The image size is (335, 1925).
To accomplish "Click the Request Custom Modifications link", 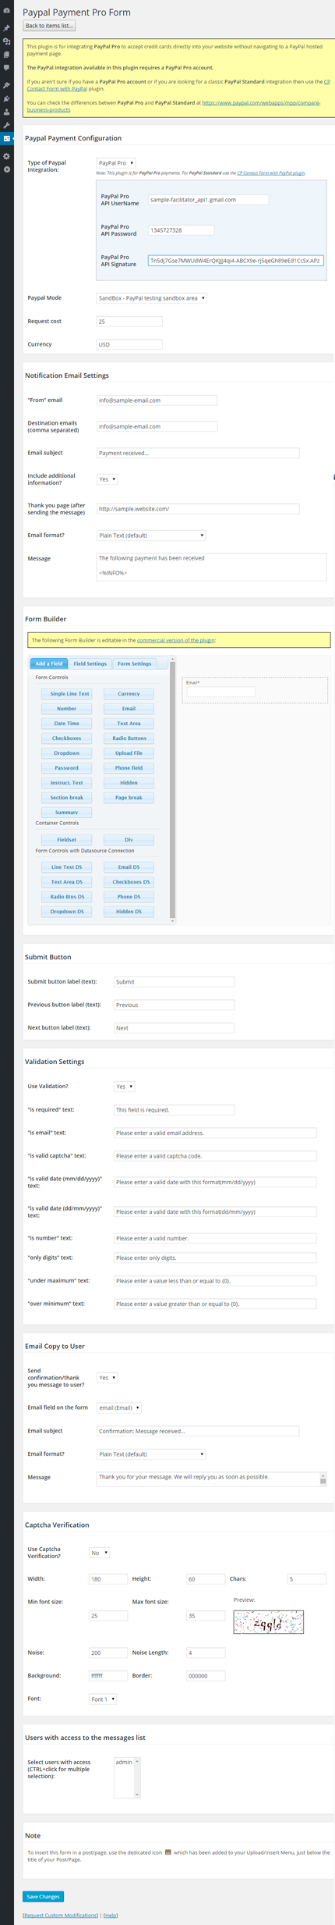I will (x=61, y=1915).
